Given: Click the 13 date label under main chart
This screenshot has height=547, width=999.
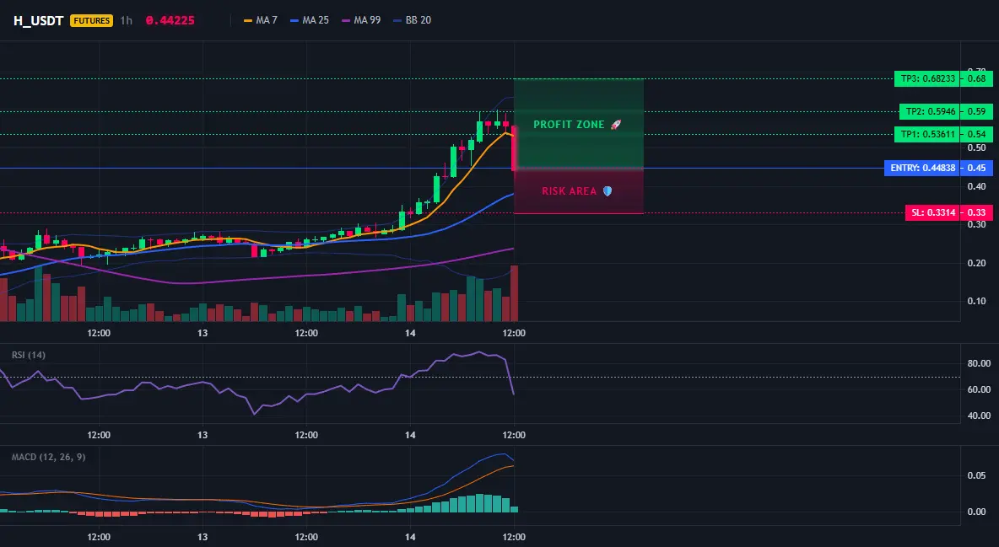Looking at the screenshot, I should click(202, 333).
